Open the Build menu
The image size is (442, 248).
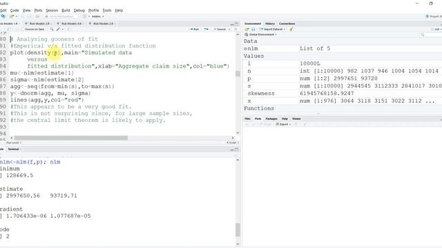click(66, 10)
